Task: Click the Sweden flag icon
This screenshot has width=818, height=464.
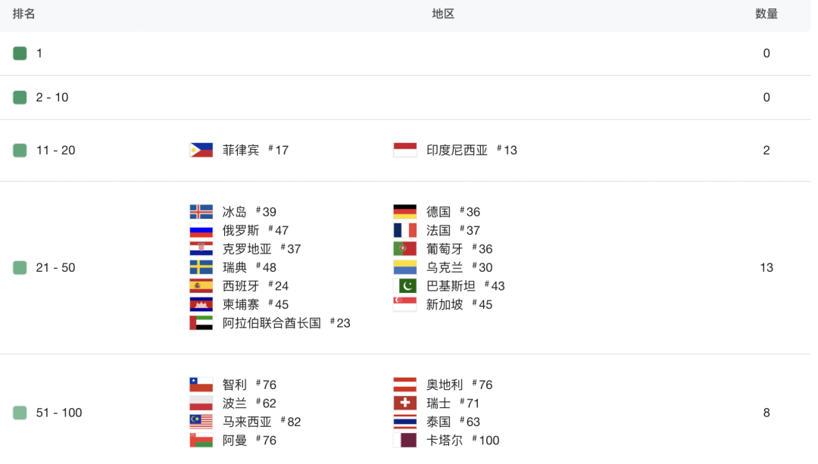Action: 201,267
